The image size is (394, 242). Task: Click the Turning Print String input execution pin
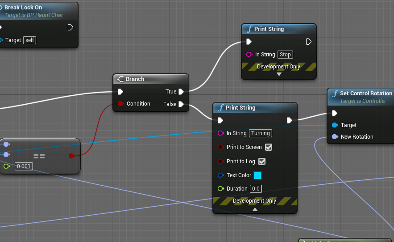tap(220, 120)
